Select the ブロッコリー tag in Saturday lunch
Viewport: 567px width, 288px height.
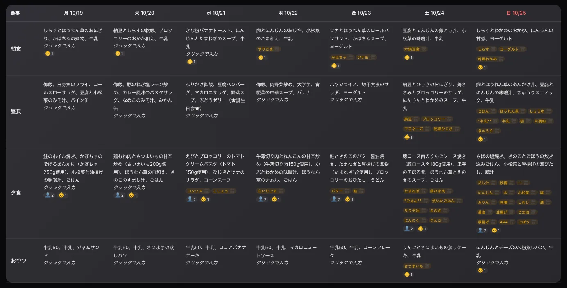pyautogui.click(x=437, y=119)
